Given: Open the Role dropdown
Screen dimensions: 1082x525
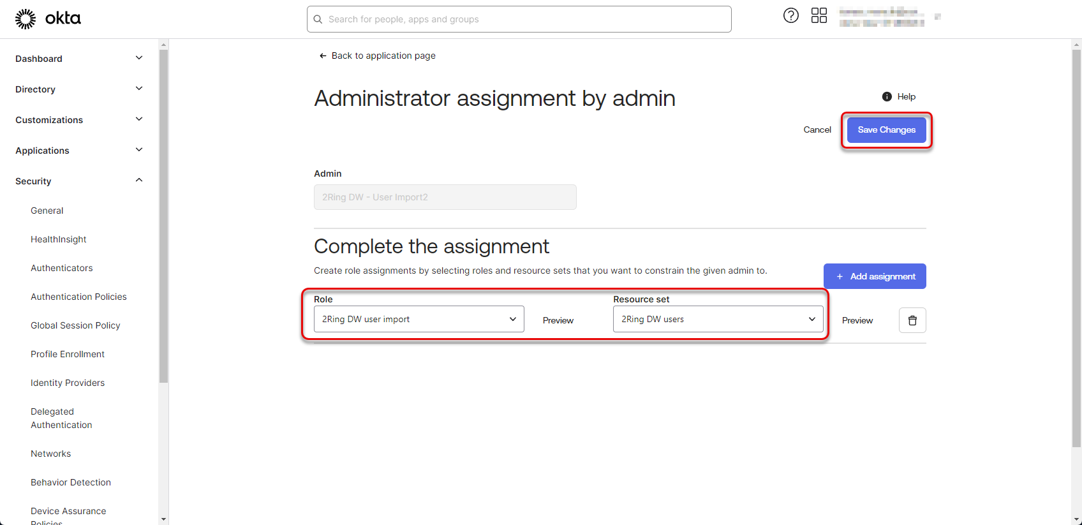Looking at the screenshot, I should (419, 319).
